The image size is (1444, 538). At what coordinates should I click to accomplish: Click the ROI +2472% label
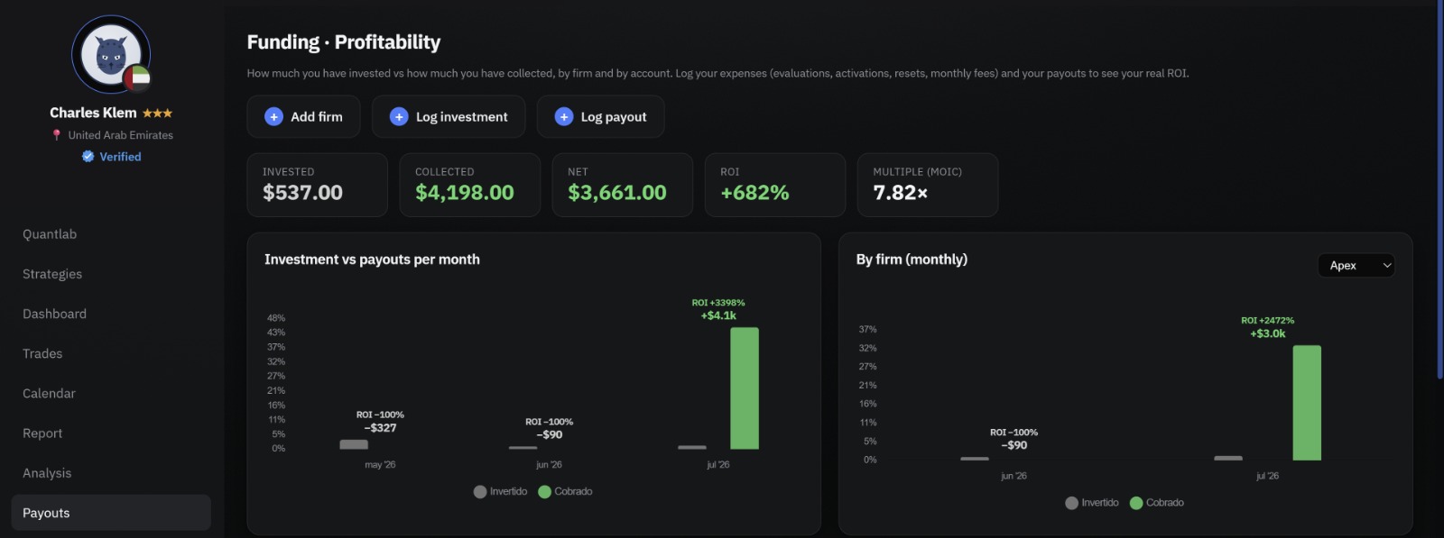coord(1267,321)
